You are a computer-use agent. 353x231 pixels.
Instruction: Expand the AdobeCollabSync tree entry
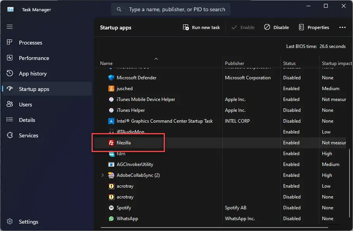pyautogui.click(x=102, y=175)
